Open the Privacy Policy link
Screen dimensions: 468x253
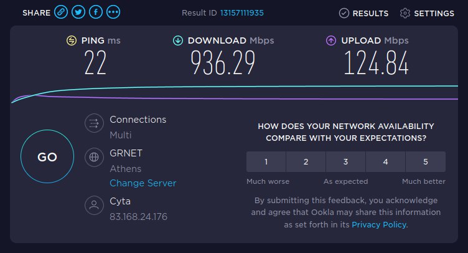click(x=378, y=224)
